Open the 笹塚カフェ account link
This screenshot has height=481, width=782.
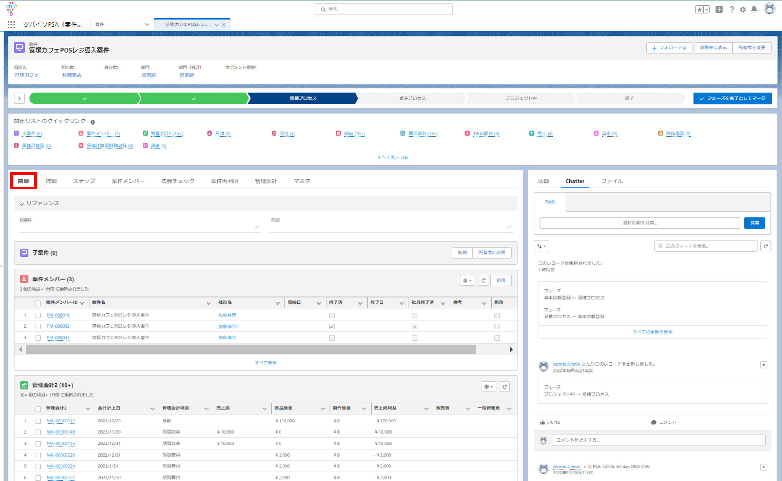(27, 75)
